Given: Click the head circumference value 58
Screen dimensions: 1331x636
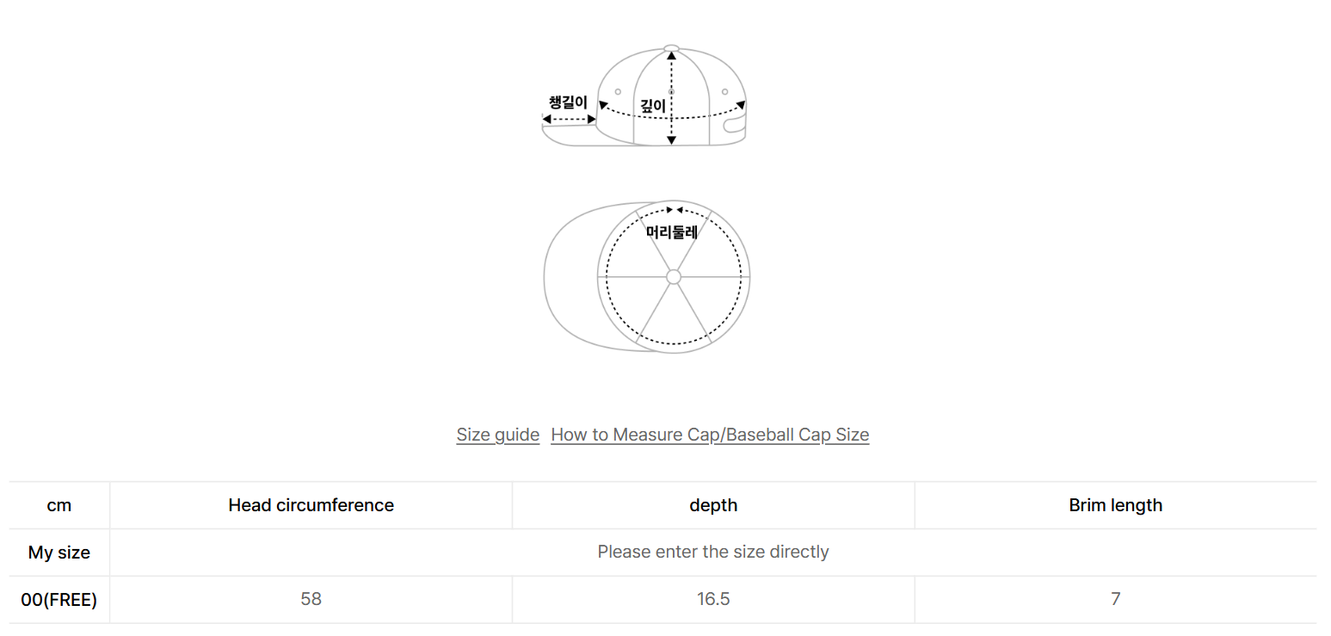Looking at the screenshot, I should pyautogui.click(x=311, y=599).
